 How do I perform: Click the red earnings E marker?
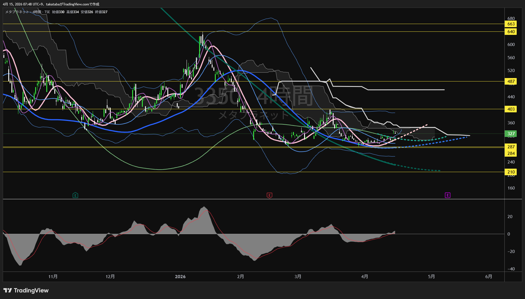pos(269,196)
